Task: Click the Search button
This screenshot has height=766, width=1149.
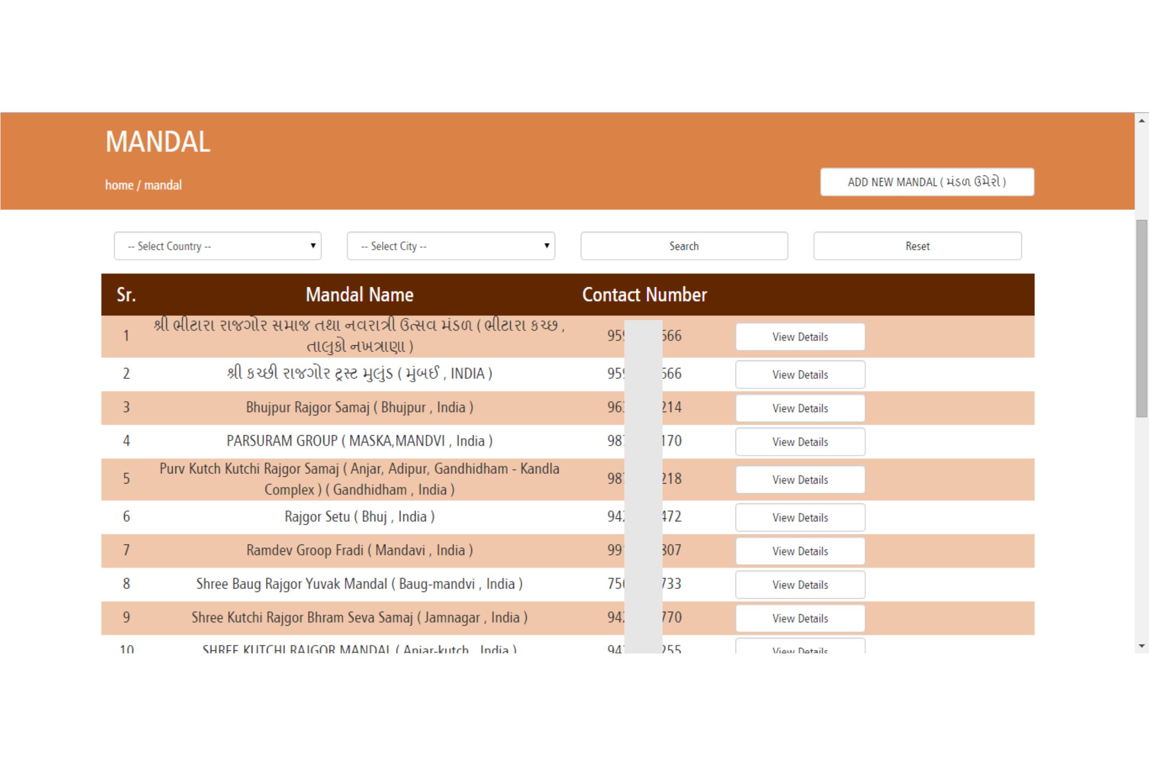Action: [684, 246]
